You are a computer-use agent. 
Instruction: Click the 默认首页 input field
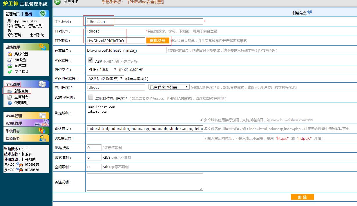pyautogui.click(x=145, y=129)
